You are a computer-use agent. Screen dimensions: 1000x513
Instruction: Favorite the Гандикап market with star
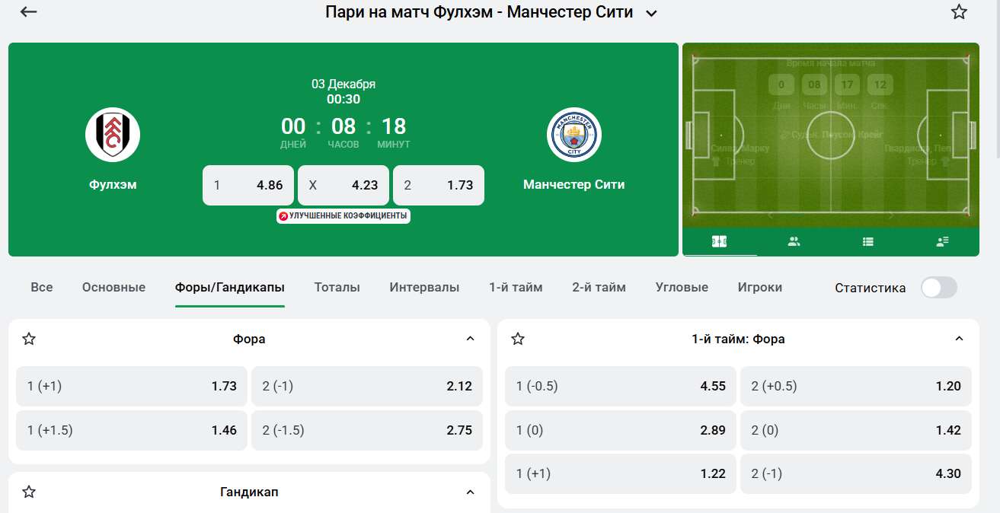(x=29, y=492)
